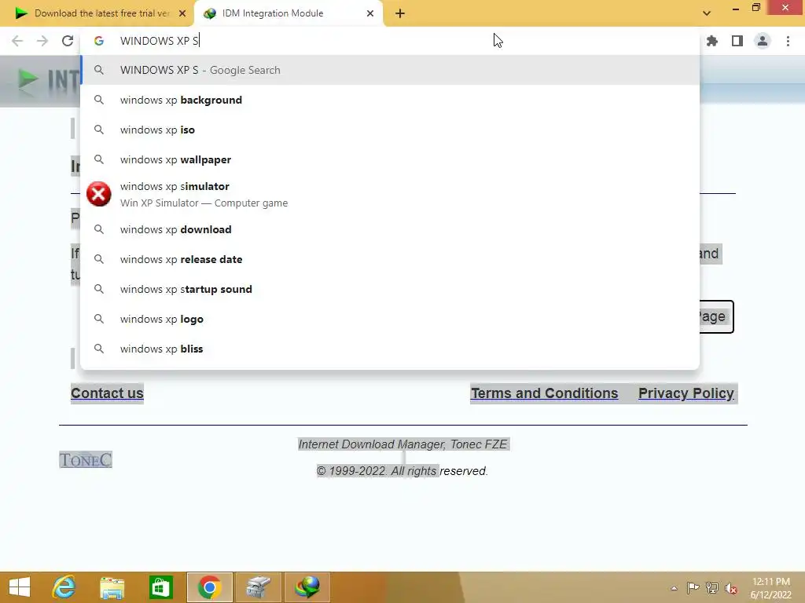Choose 'windows xp release date' suggestion
The height and width of the screenshot is (603, 805).
coord(390,259)
